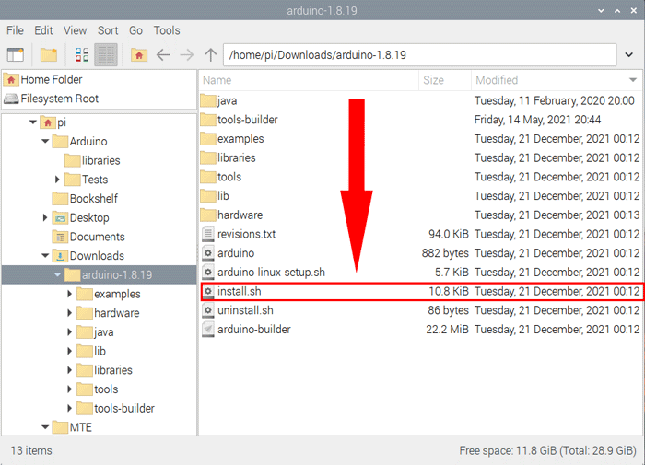The image size is (645, 465).
Task: Open the Go menu
Action: (x=135, y=30)
